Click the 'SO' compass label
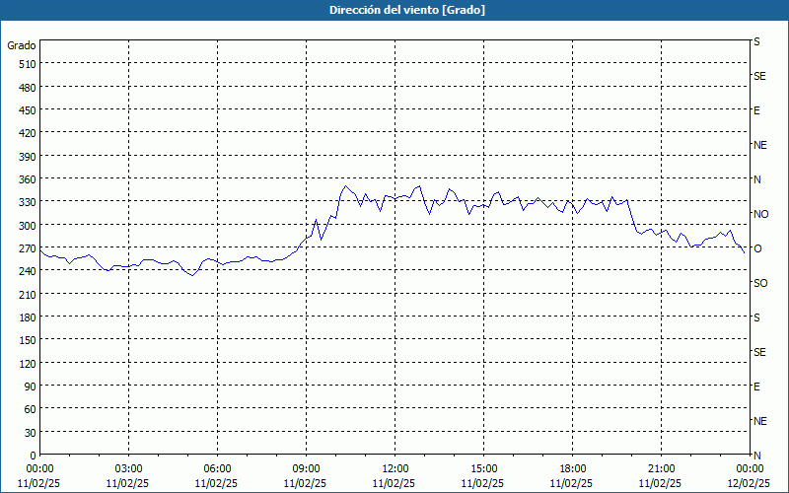Viewport: 789px width, 493px height. click(x=760, y=283)
